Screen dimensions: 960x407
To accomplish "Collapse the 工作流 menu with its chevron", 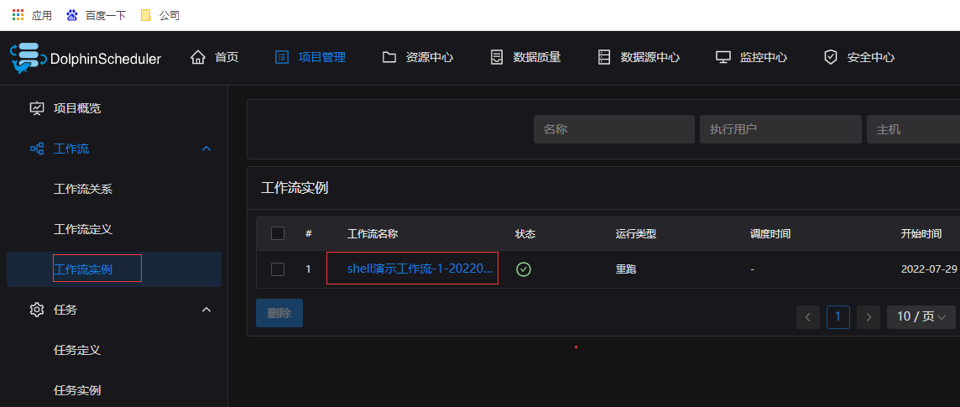I will pos(206,149).
